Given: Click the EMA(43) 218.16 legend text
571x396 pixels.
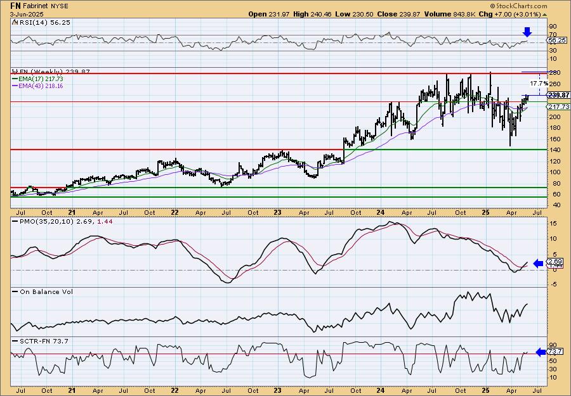Looking at the screenshot, I should (41, 86).
